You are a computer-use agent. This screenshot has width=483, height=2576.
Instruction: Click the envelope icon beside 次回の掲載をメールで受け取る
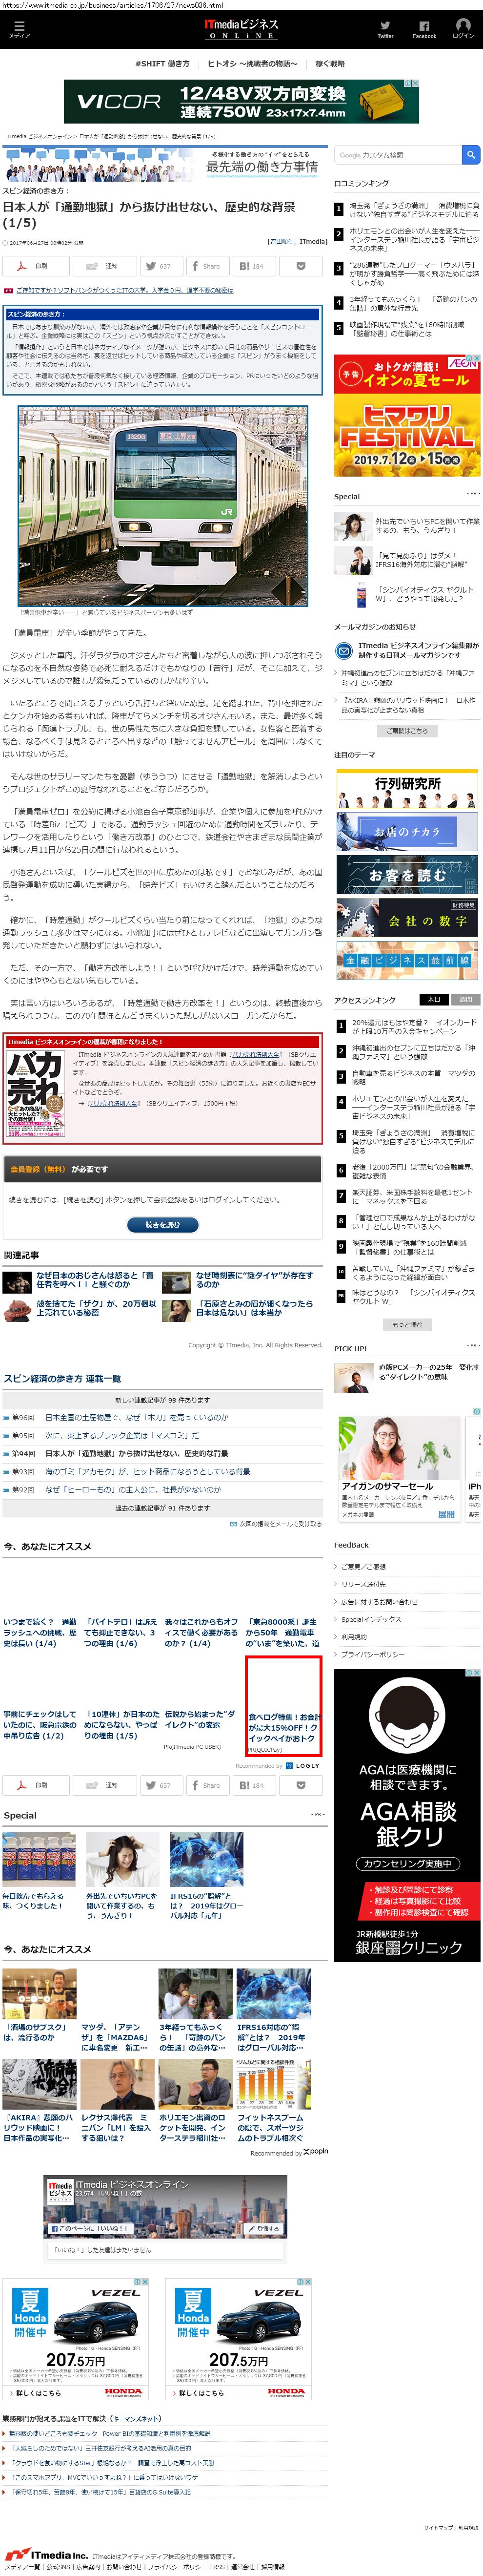coord(233,1523)
